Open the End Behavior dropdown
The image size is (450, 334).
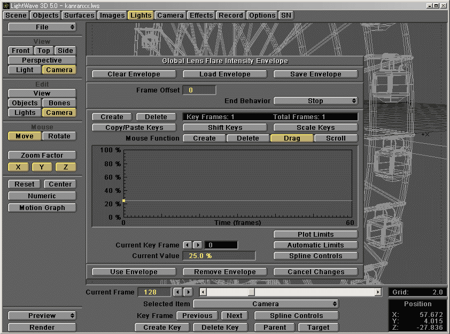(315, 100)
